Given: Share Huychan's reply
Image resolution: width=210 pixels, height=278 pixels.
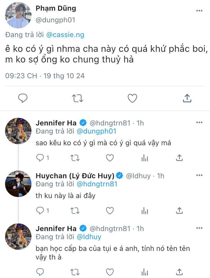Looking at the screenshot, I should [x=179, y=210].
